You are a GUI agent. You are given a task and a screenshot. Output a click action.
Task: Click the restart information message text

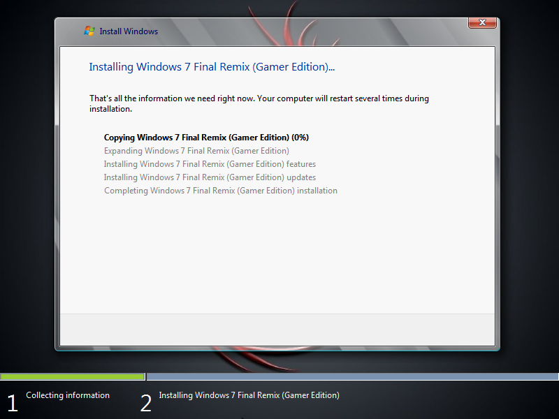point(259,103)
